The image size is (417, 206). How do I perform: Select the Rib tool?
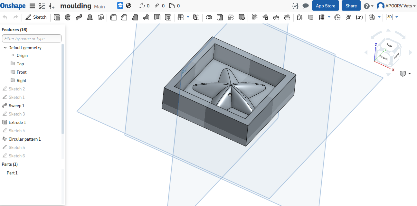tap(146, 17)
